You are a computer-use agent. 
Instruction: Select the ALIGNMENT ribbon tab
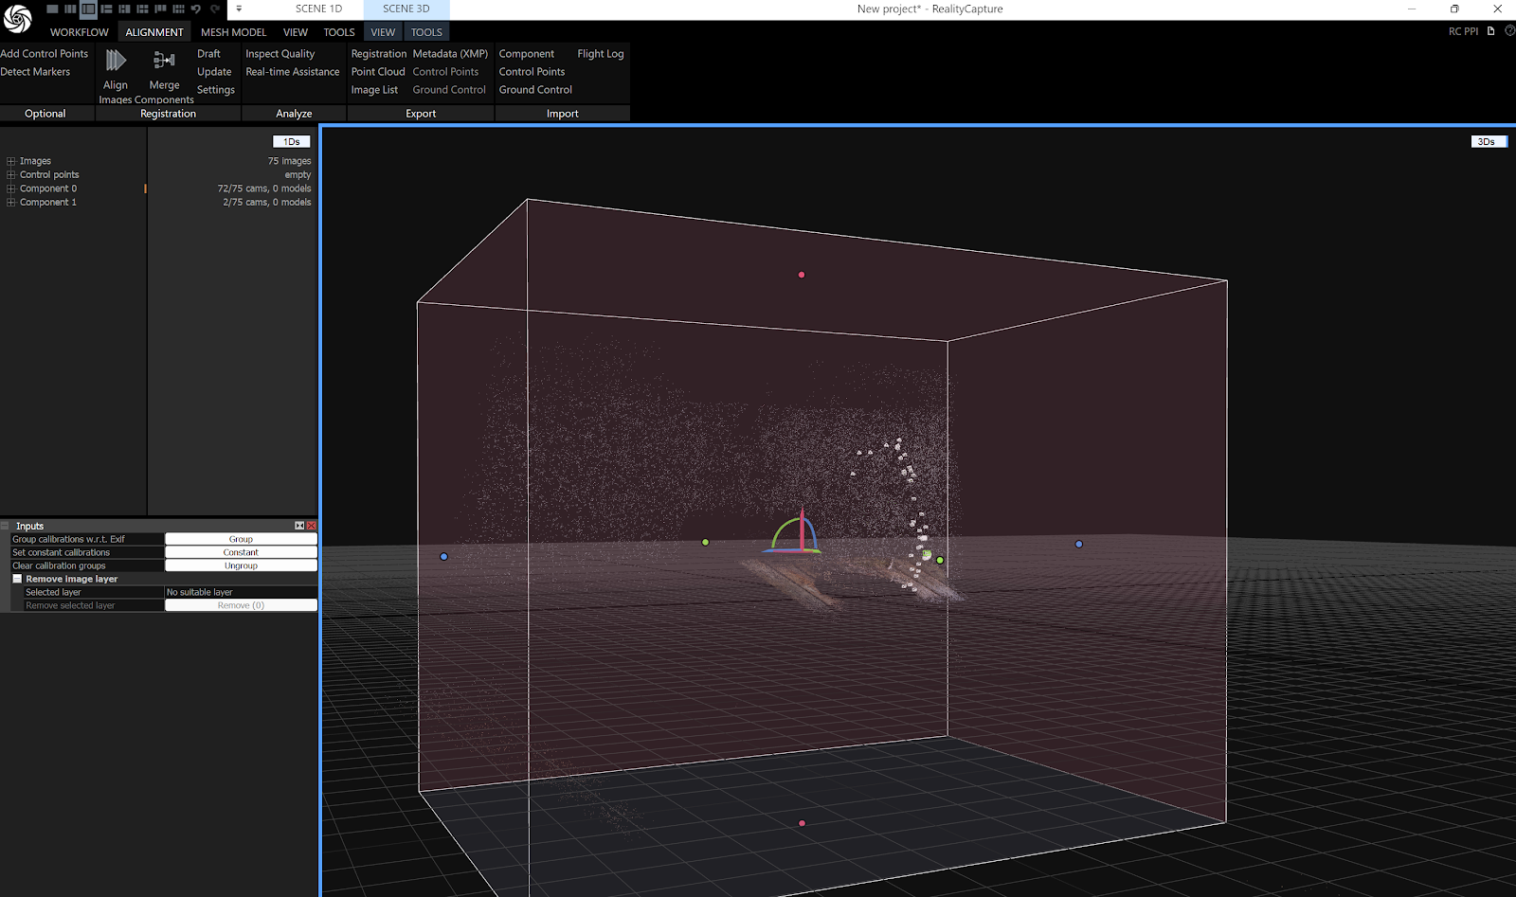coord(154,32)
